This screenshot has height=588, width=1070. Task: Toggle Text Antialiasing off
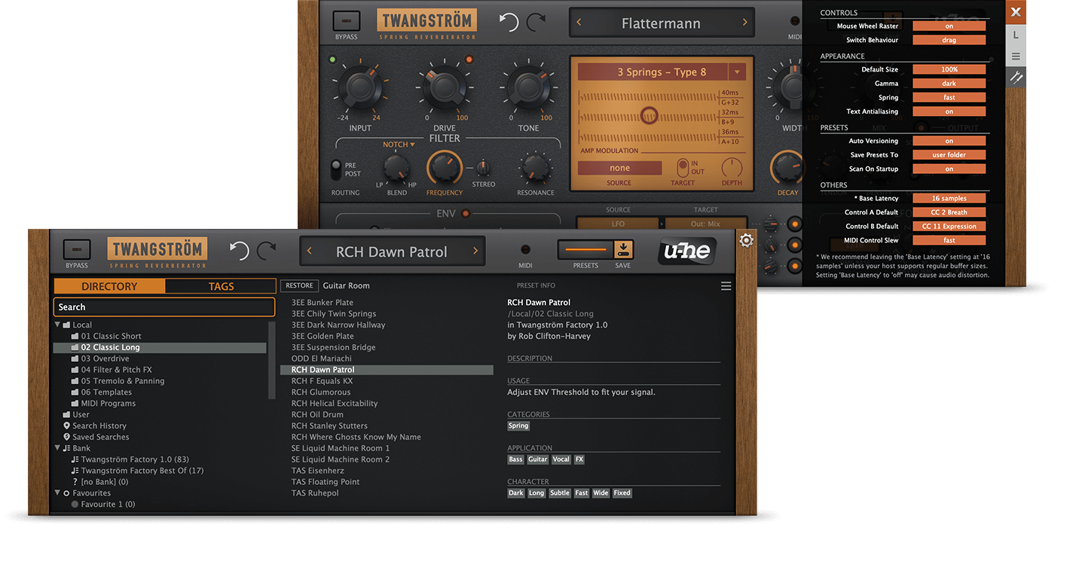point(949,111)
